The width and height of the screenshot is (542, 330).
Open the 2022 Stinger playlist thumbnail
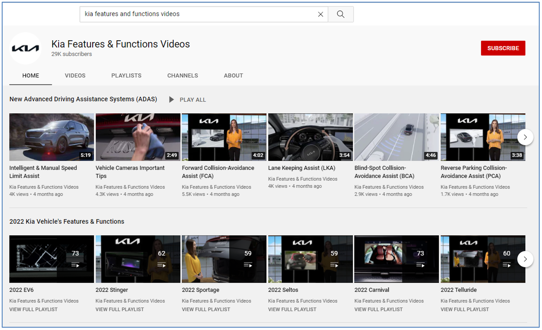pyautogui.click(x=138, y=259)
